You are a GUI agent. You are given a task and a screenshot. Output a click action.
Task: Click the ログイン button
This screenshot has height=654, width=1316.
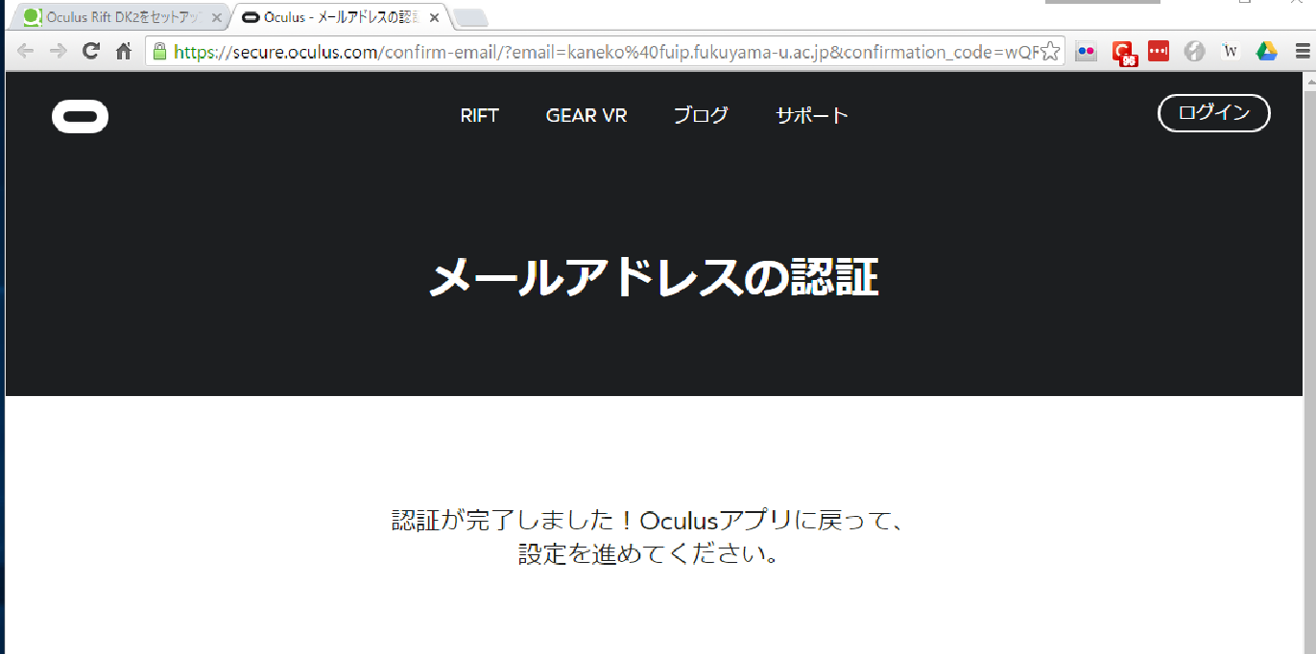[1214, 113]
